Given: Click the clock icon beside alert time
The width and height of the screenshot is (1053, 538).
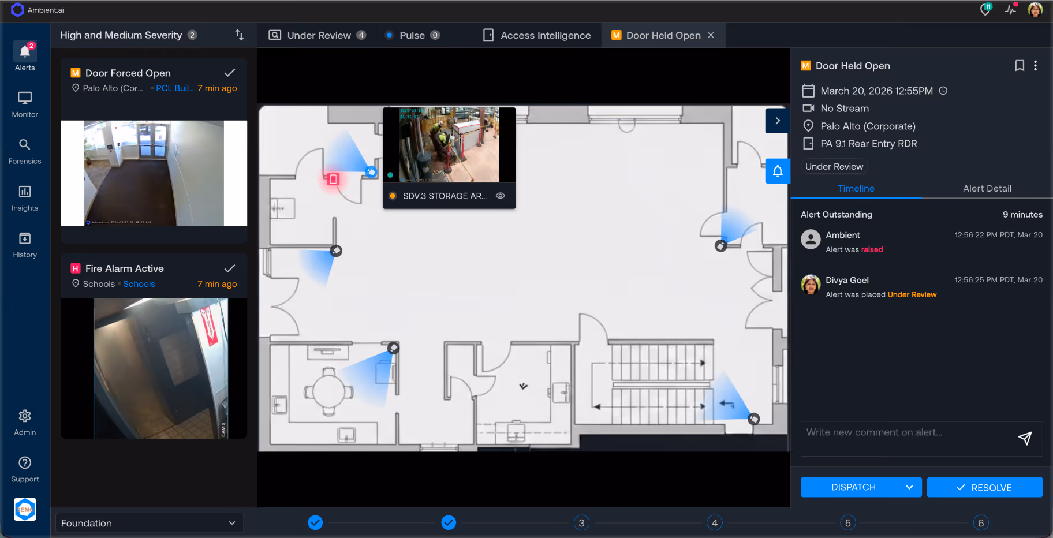Looking at the screenshot, I should (943, 91).
